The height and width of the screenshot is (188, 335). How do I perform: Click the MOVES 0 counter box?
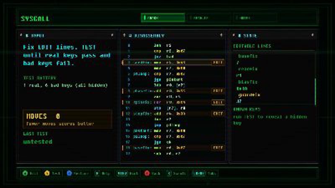(x=67, y=119)
